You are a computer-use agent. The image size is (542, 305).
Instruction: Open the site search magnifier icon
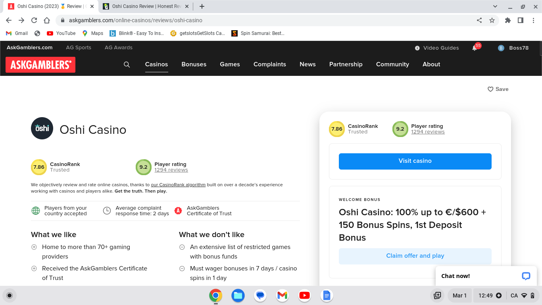click(x=127, y=64)
